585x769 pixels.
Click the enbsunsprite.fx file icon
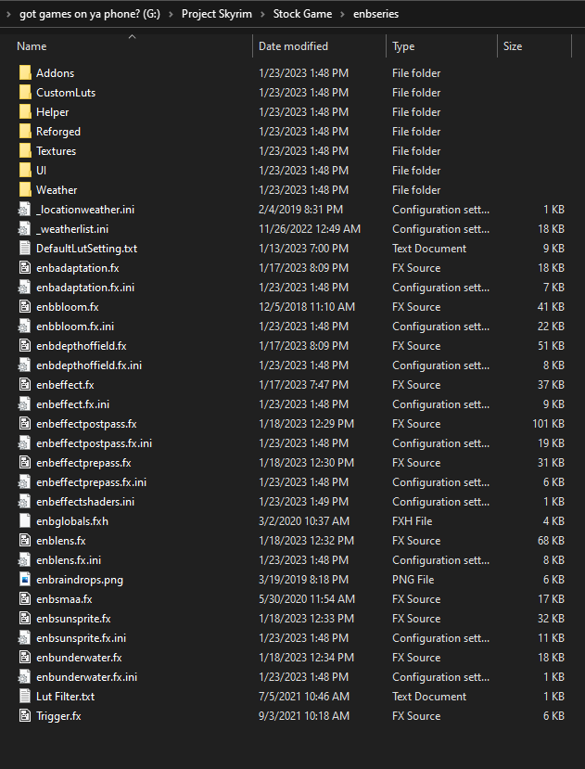(24, 619)
